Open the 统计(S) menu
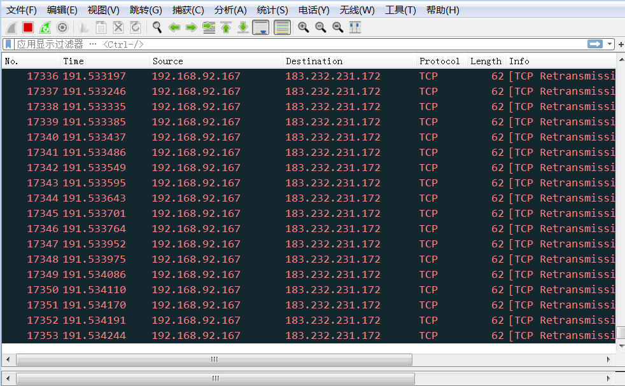This screenshot has width=625, height=386. pyautogui.click(x=272, y=10)
